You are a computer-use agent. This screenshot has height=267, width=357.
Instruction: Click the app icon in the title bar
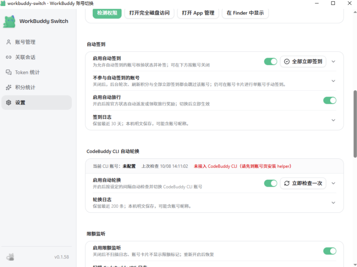coord(3,3)
